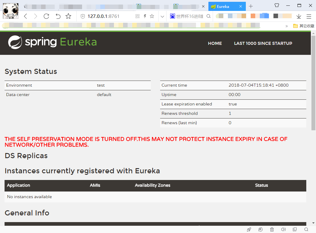Click the timestamp 2018-07-04T15:18:41 +0800
This screenshot has height=233, width=316.
point(259,85)
